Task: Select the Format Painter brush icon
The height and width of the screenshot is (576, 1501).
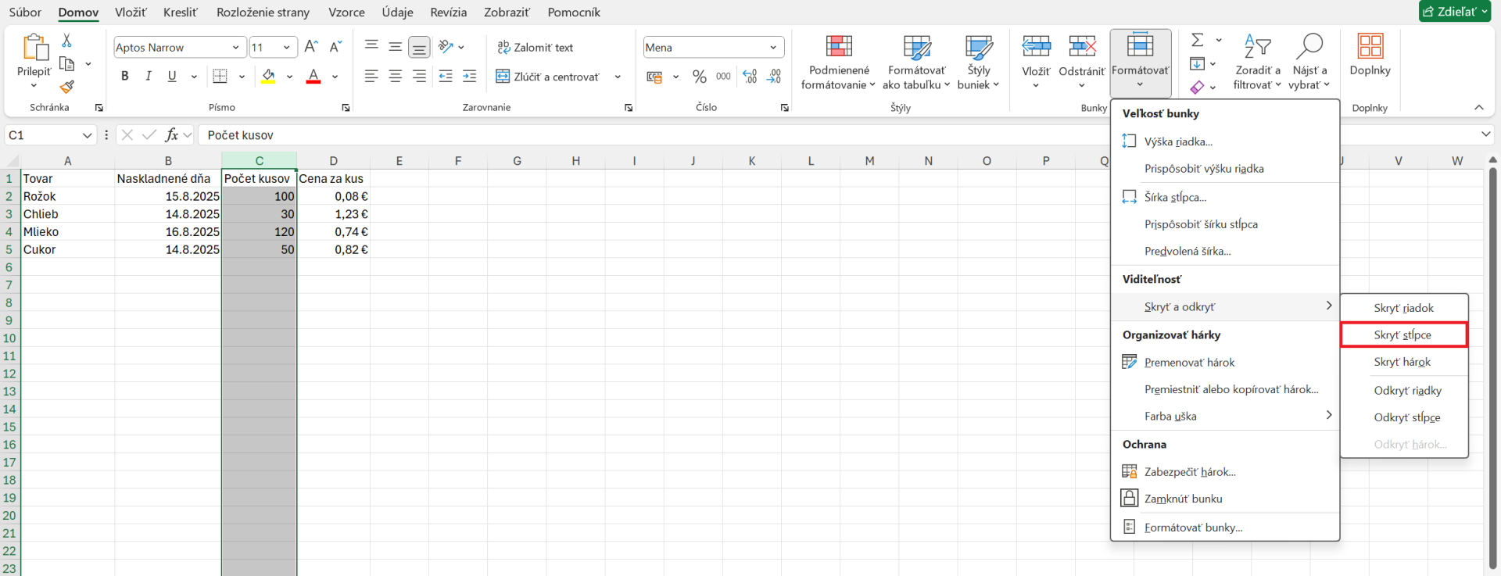Action: tap(67, 86)
